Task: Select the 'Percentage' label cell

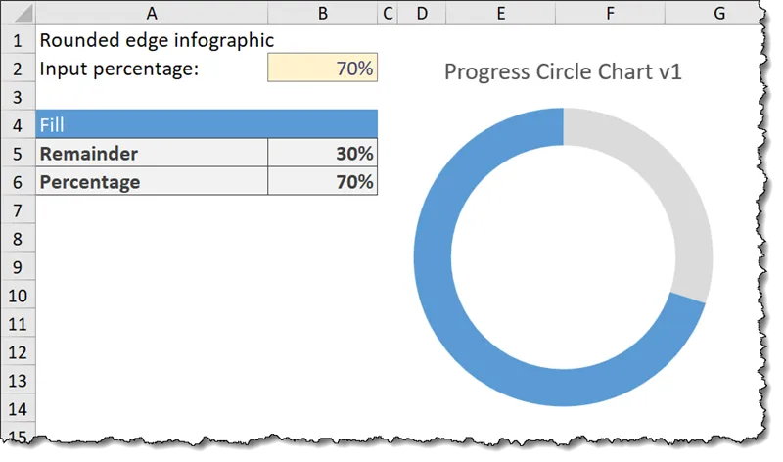Action: tap(152, 182)
